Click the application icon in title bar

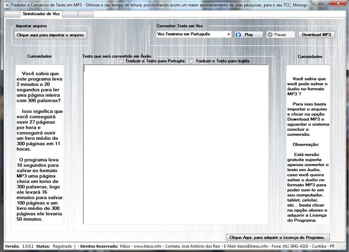pyautogui.click(x=7, y=4)
